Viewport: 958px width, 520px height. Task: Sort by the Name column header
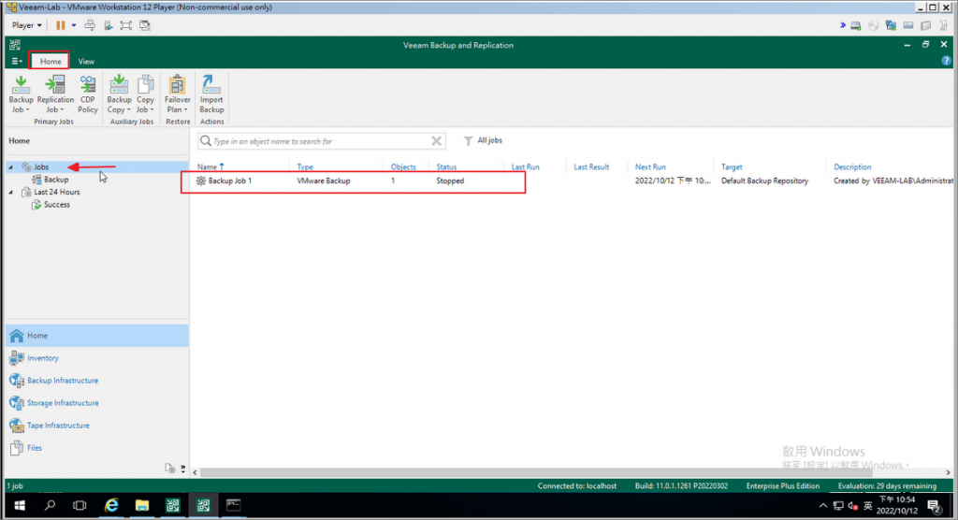click(207, 166)
